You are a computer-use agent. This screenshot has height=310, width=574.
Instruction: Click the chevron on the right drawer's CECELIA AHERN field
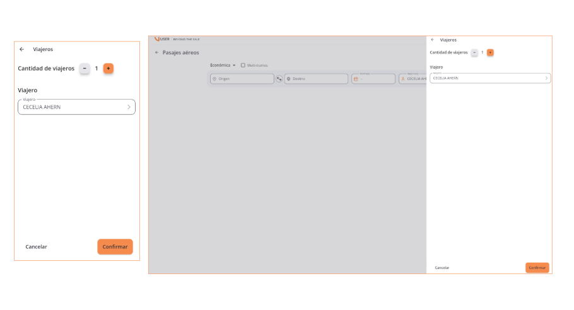pos(546,78)
